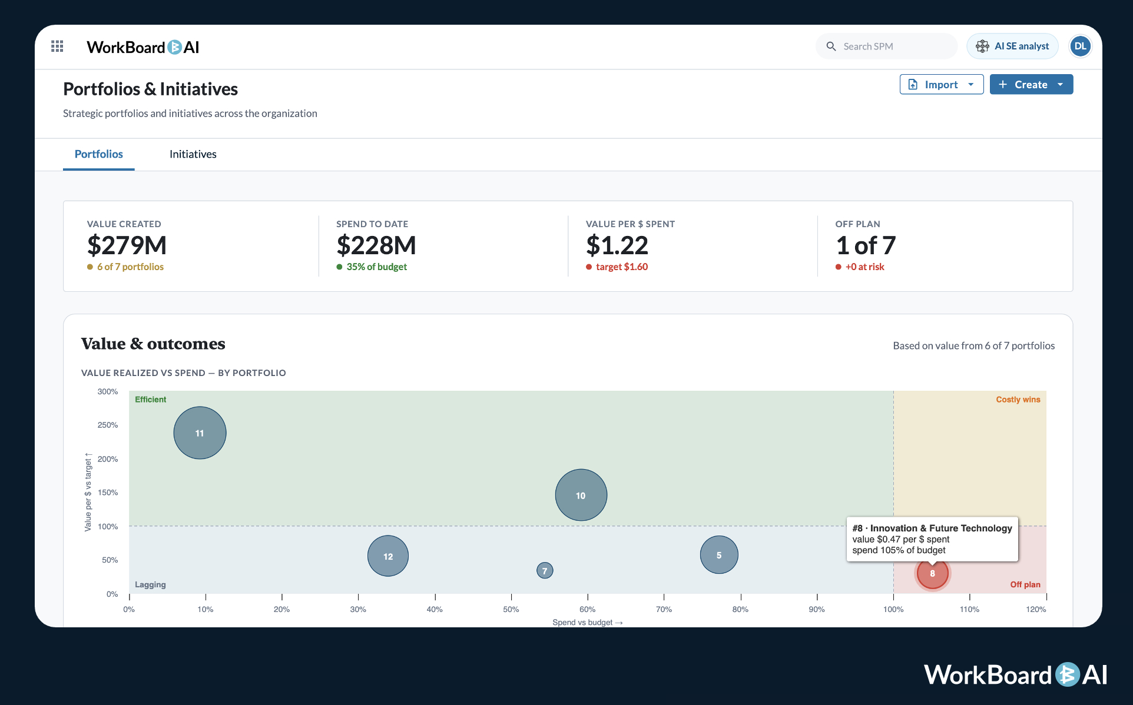Click the plus icon on Create
Screen dimensions: 1133x705
point(1003,84)
